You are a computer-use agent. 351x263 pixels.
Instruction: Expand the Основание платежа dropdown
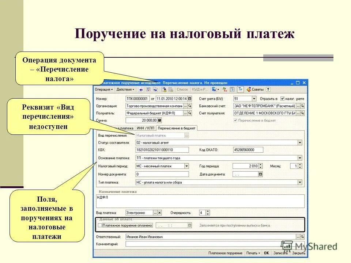pyautogui.click(x=299, y=157)
